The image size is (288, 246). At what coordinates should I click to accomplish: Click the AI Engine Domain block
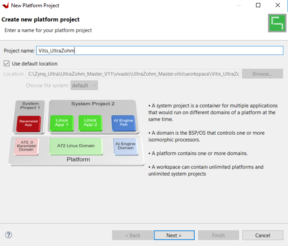click(125, 146)
